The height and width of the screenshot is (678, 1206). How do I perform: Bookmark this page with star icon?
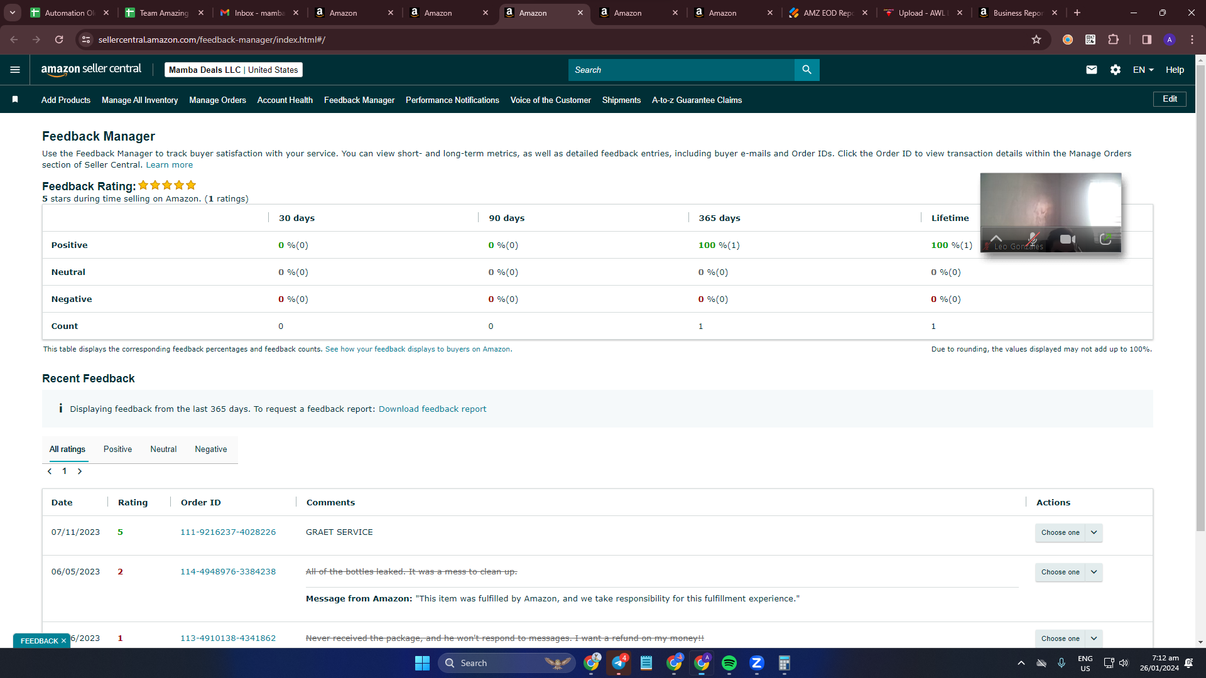(1036, 40)
